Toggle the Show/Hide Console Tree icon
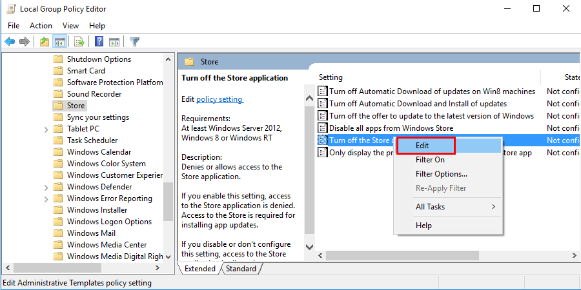This screenshot has height=290, width=581. (x=59, y=42)
